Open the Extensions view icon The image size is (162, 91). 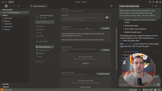(18, 6)
